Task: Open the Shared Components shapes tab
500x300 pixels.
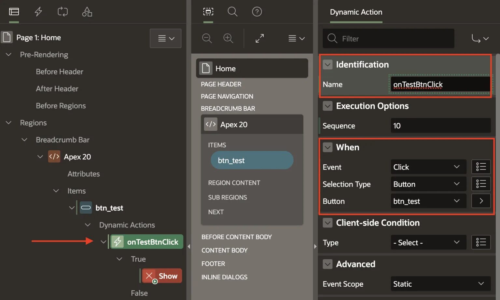Action: pos(87,12)
